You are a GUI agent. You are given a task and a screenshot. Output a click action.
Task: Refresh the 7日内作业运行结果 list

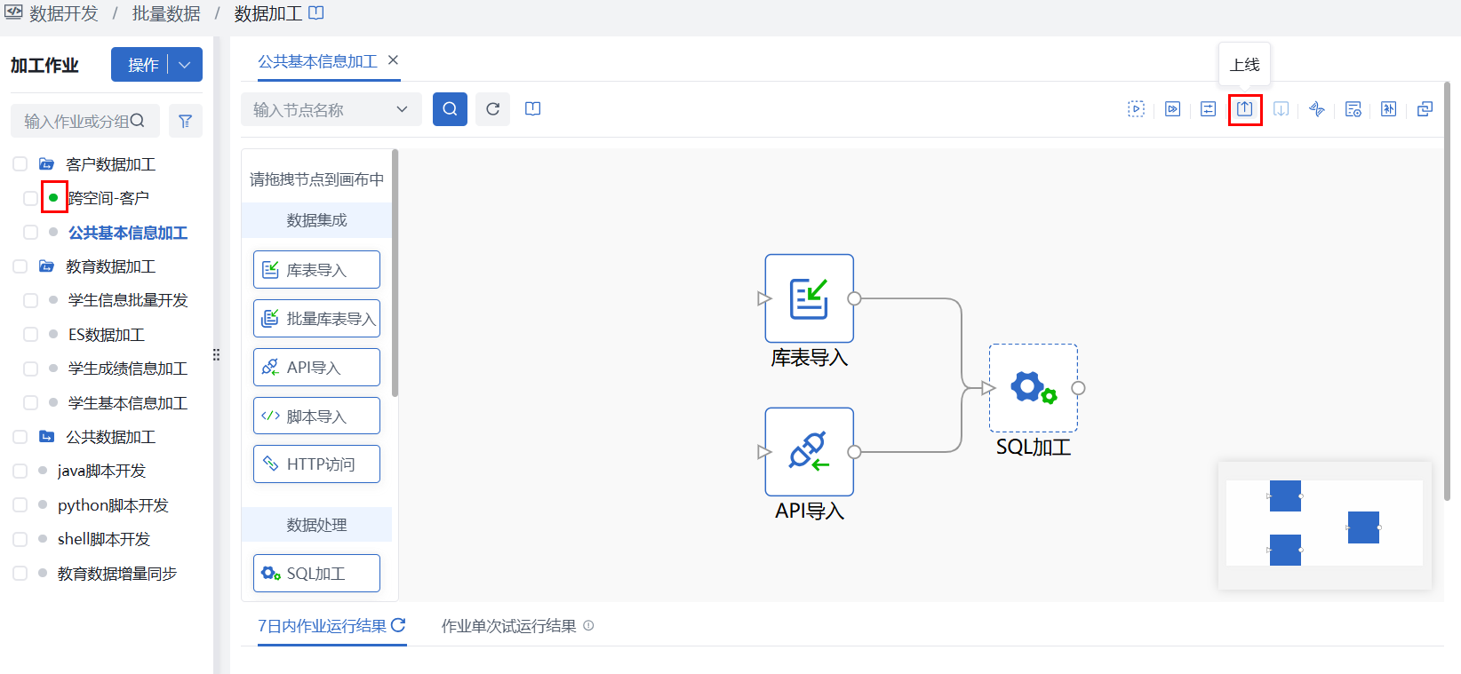pos(398,625)
